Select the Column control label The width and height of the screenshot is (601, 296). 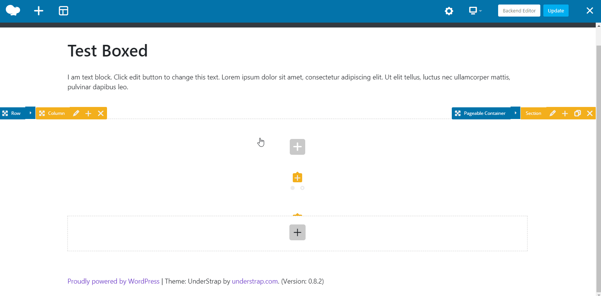point(56,113)
